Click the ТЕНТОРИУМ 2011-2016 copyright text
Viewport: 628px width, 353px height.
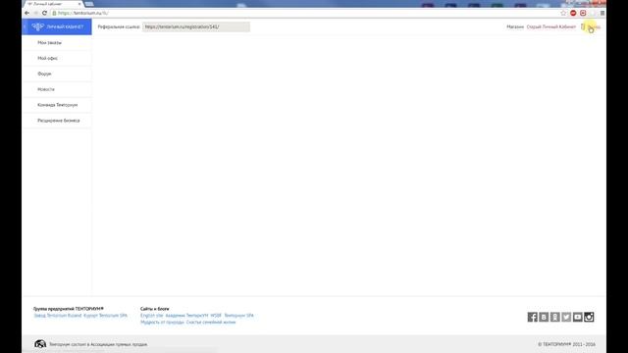pyautogui.click(x=567, y=344)
